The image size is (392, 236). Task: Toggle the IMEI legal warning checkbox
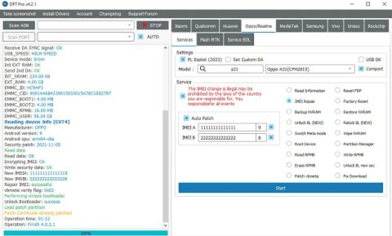tap(183, 96)
